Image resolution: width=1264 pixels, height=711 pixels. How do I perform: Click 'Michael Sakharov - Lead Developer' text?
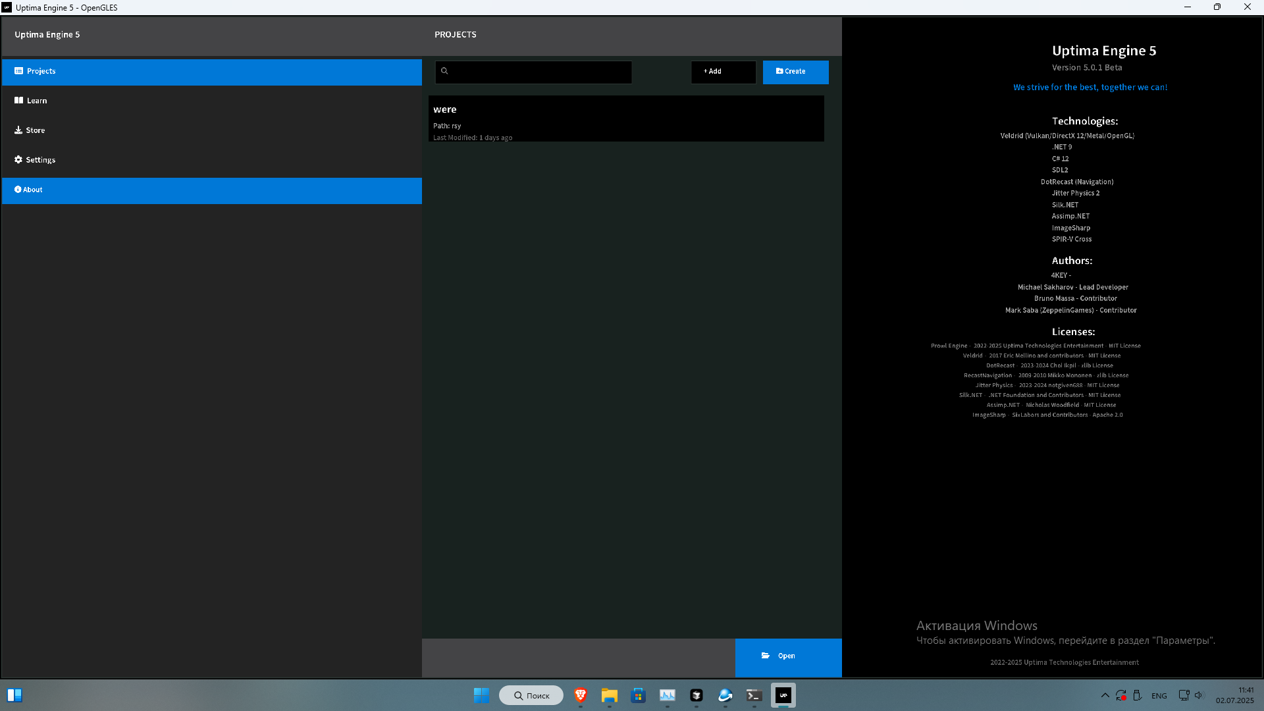[1073, 288]
